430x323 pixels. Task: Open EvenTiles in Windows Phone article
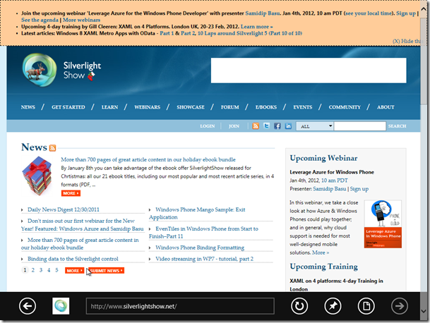(203, 232)
